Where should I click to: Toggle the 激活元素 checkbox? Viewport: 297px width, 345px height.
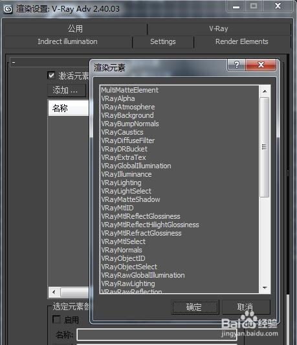pyautogui.click(x=51, y=76)
